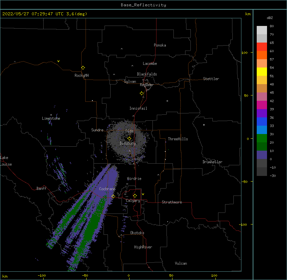This screenshot has width=287, height=280.
Task: Click the 80 value at top of legend
Action: tap(272, 26)
